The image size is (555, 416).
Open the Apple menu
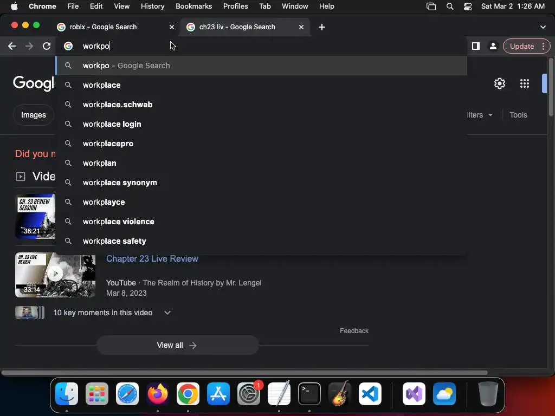click(x=14, y=6)
